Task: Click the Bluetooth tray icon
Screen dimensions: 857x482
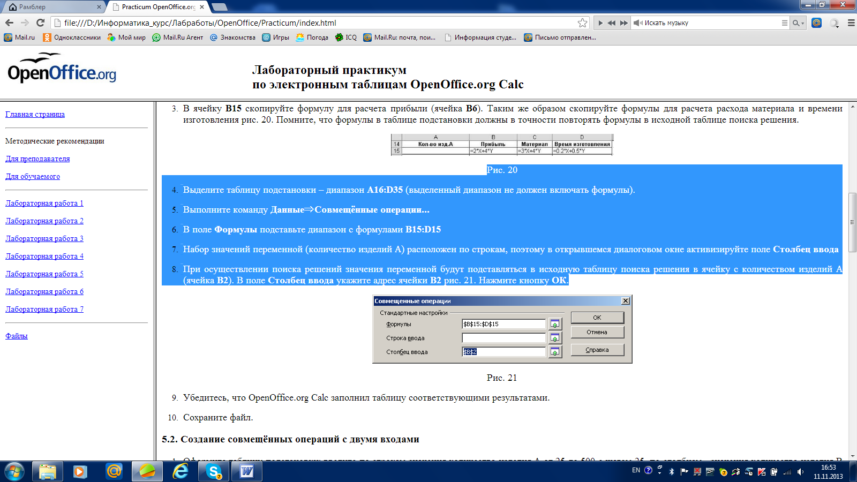Action: pos(672,471)
